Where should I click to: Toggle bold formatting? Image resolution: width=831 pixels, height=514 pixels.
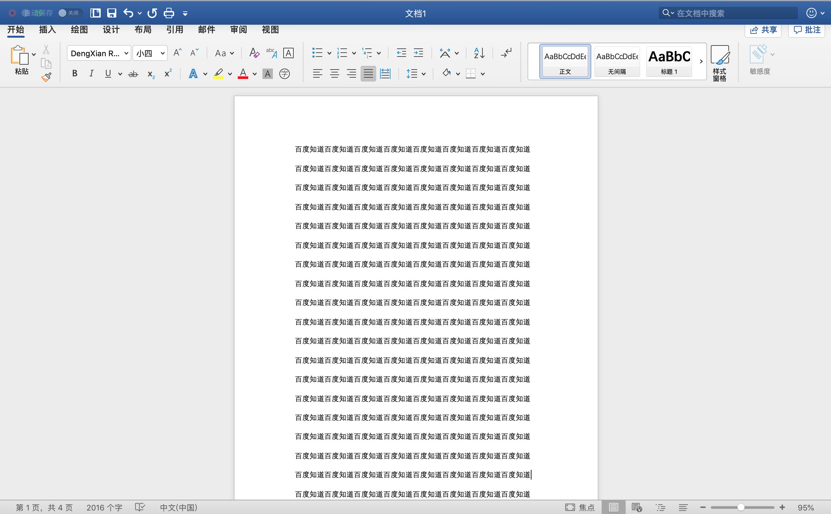(75, 73)
